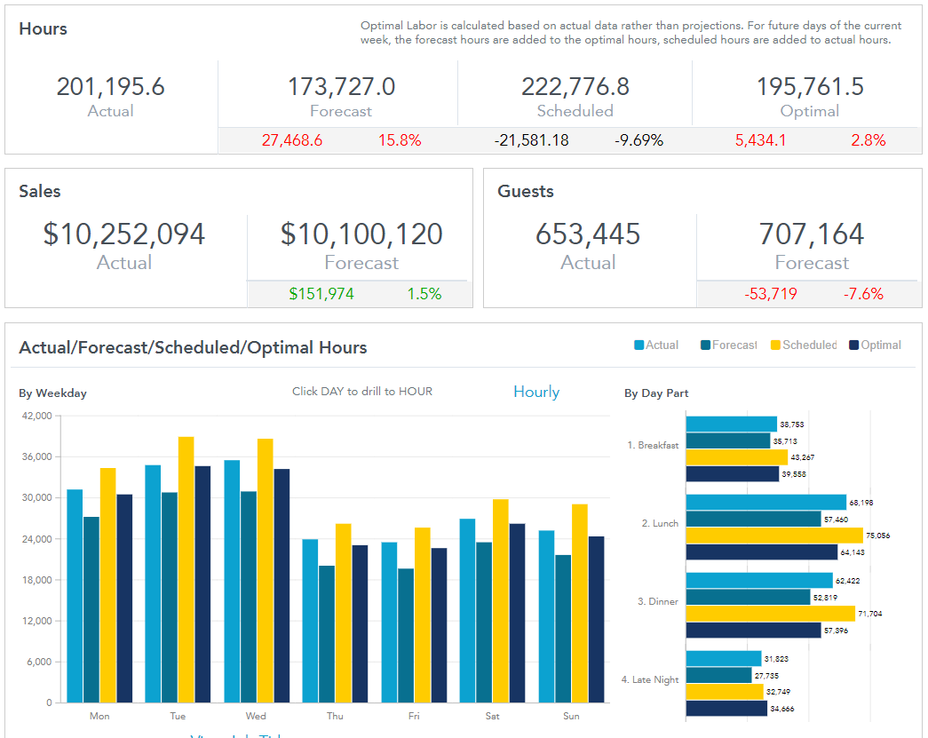Drill into Wednesday's navy Optimal bar
This screenshot has height=738, width=928.
pyautogui.click(x=282, y=586)
